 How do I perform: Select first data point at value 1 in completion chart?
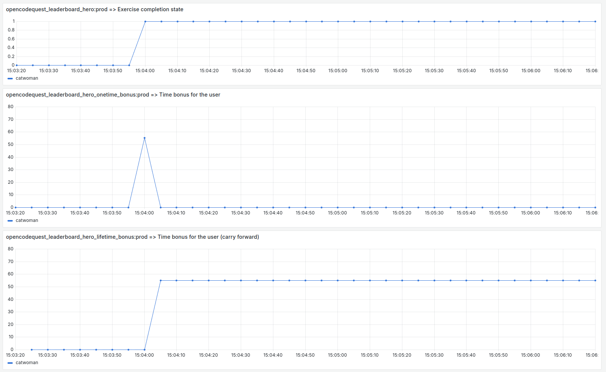[145, 21]
